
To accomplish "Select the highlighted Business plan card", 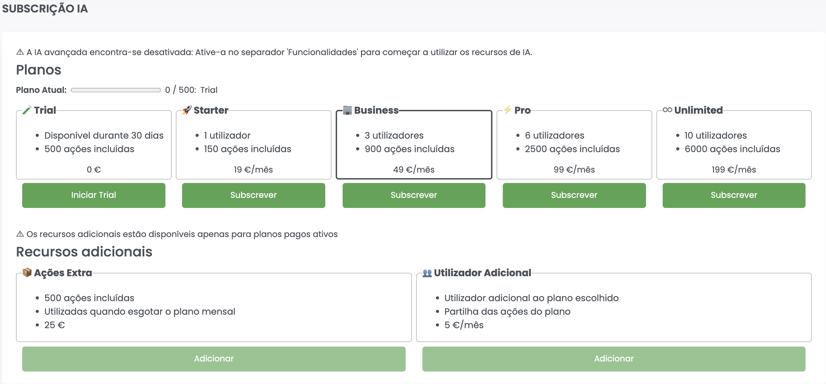I will tap(414, 146).
